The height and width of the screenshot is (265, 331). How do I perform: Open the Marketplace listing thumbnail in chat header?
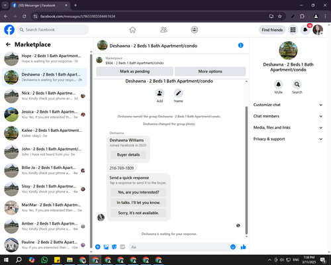[x=99, y=60]
